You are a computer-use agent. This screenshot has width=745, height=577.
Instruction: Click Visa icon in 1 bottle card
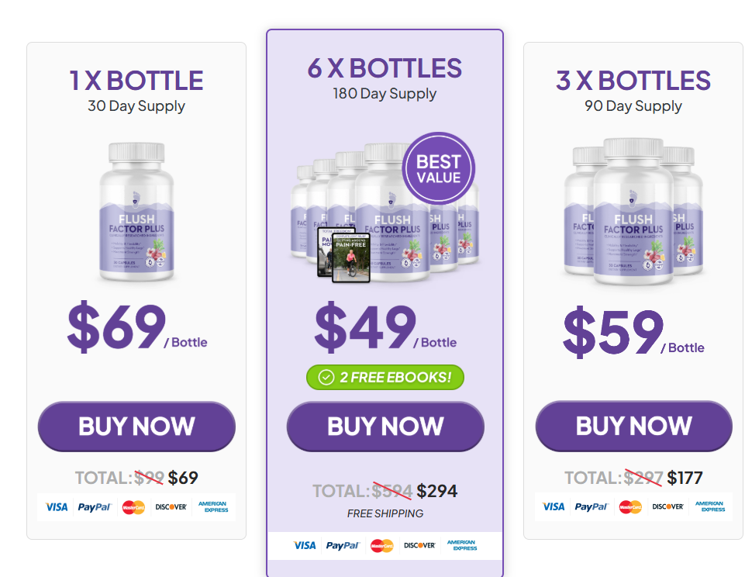57,507
